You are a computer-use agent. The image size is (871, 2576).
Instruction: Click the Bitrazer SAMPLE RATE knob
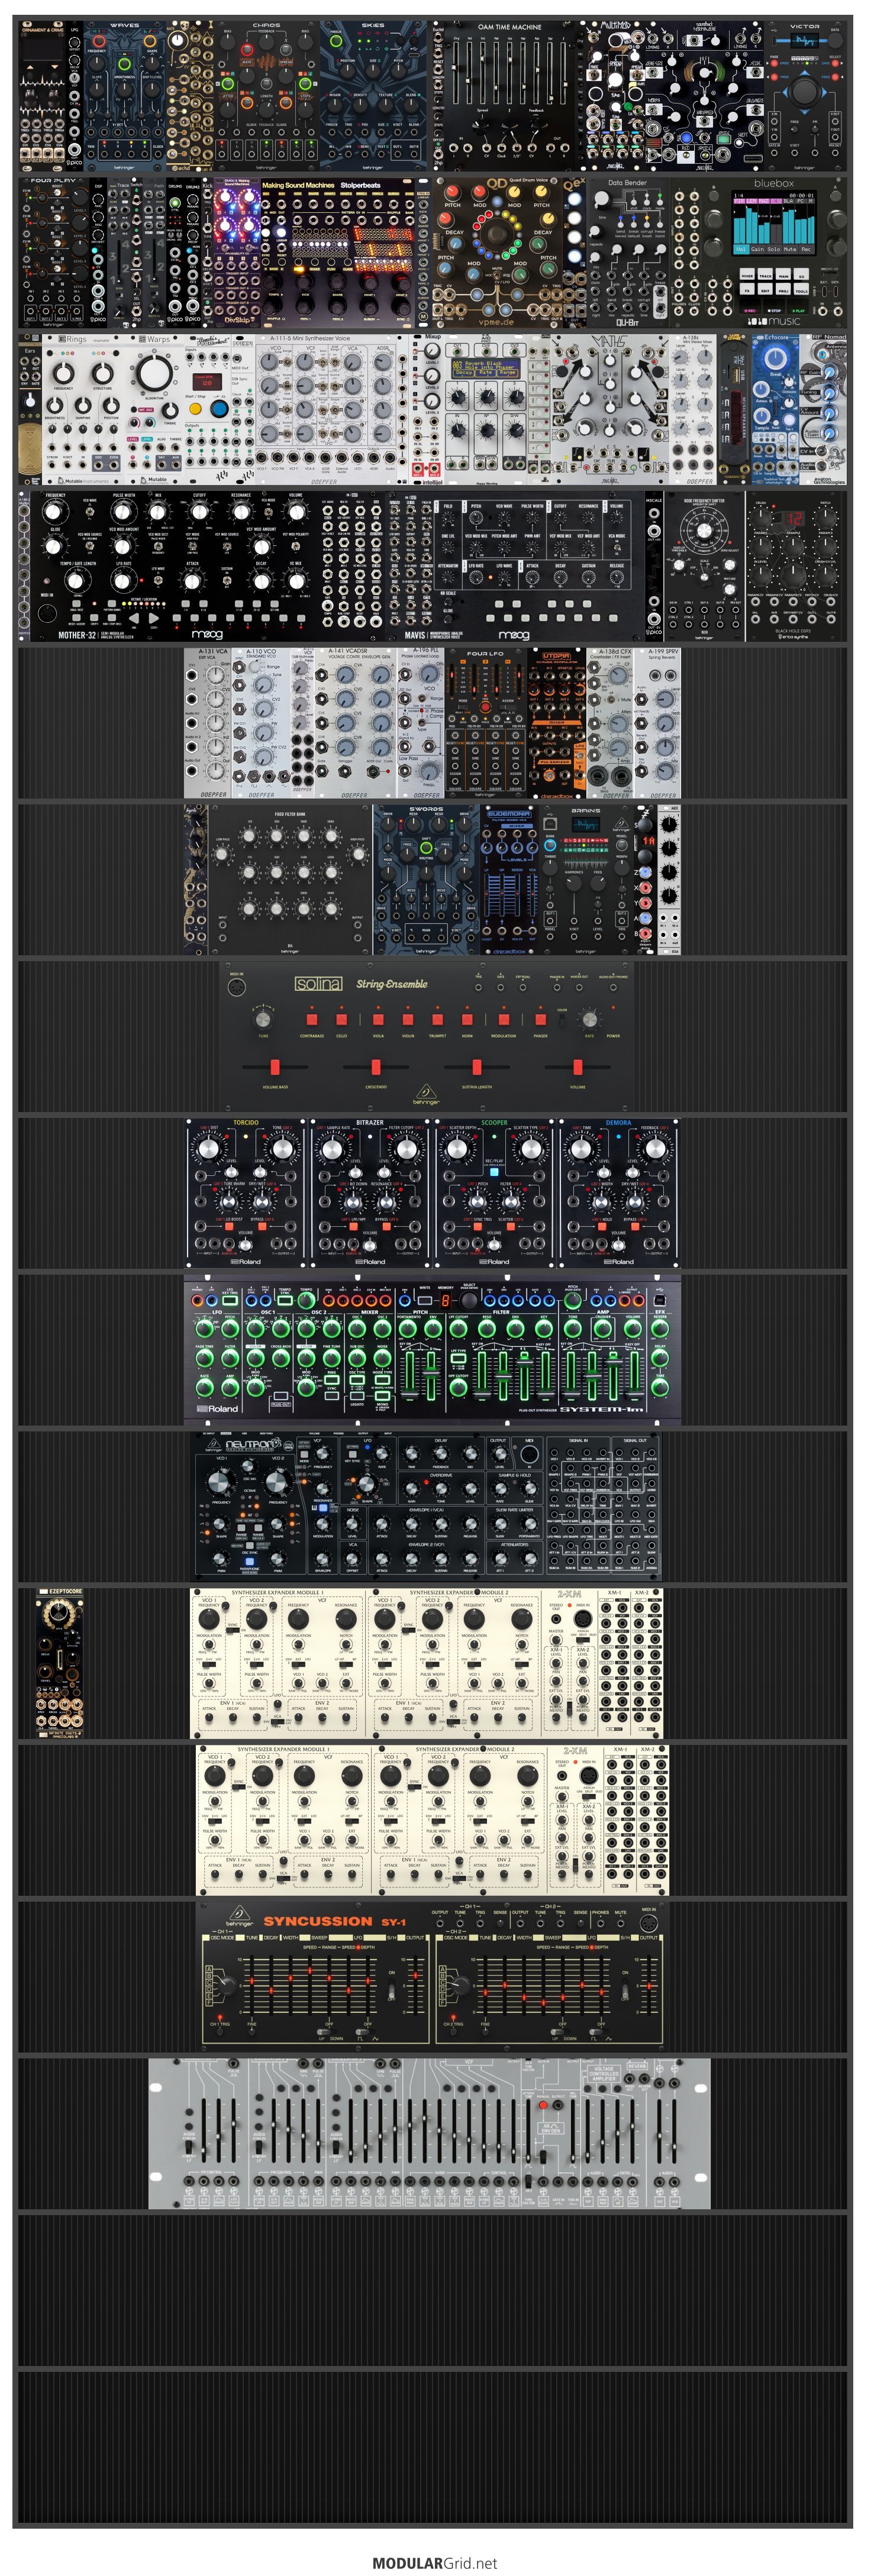coord(333,1148)
